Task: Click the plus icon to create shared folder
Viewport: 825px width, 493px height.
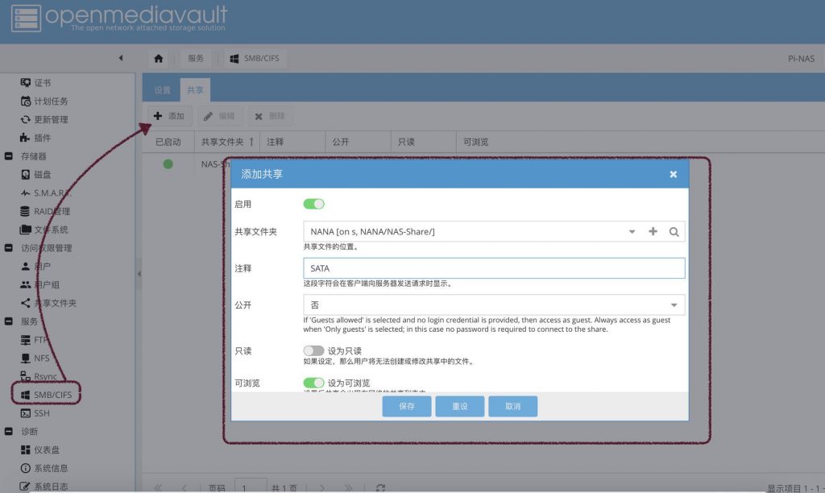Action: (x=653, y=231)
